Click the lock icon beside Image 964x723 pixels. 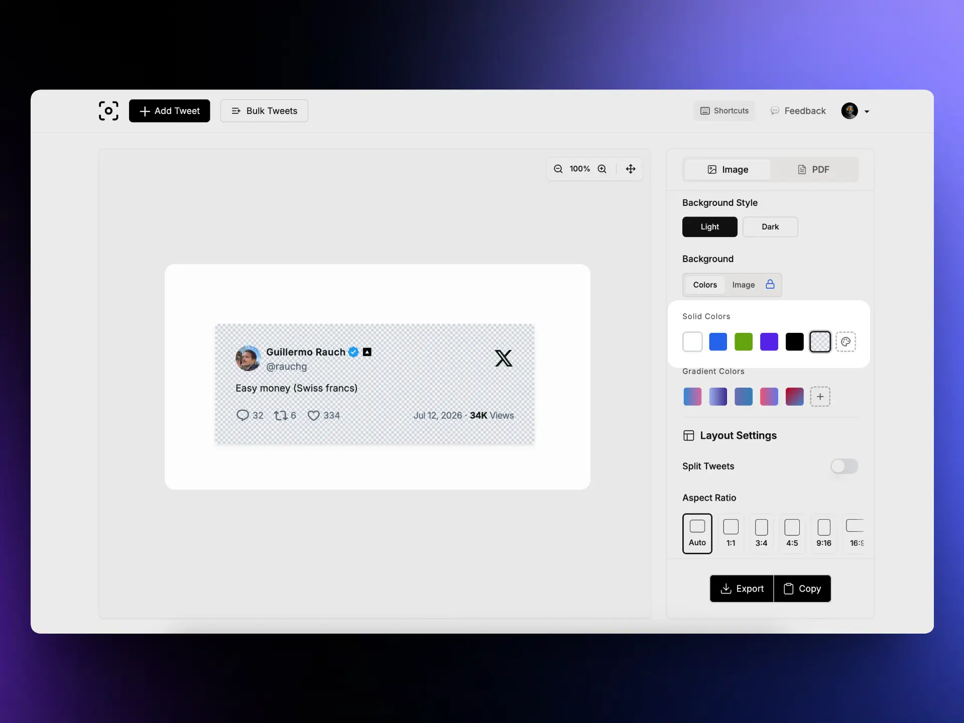(770, 284)
